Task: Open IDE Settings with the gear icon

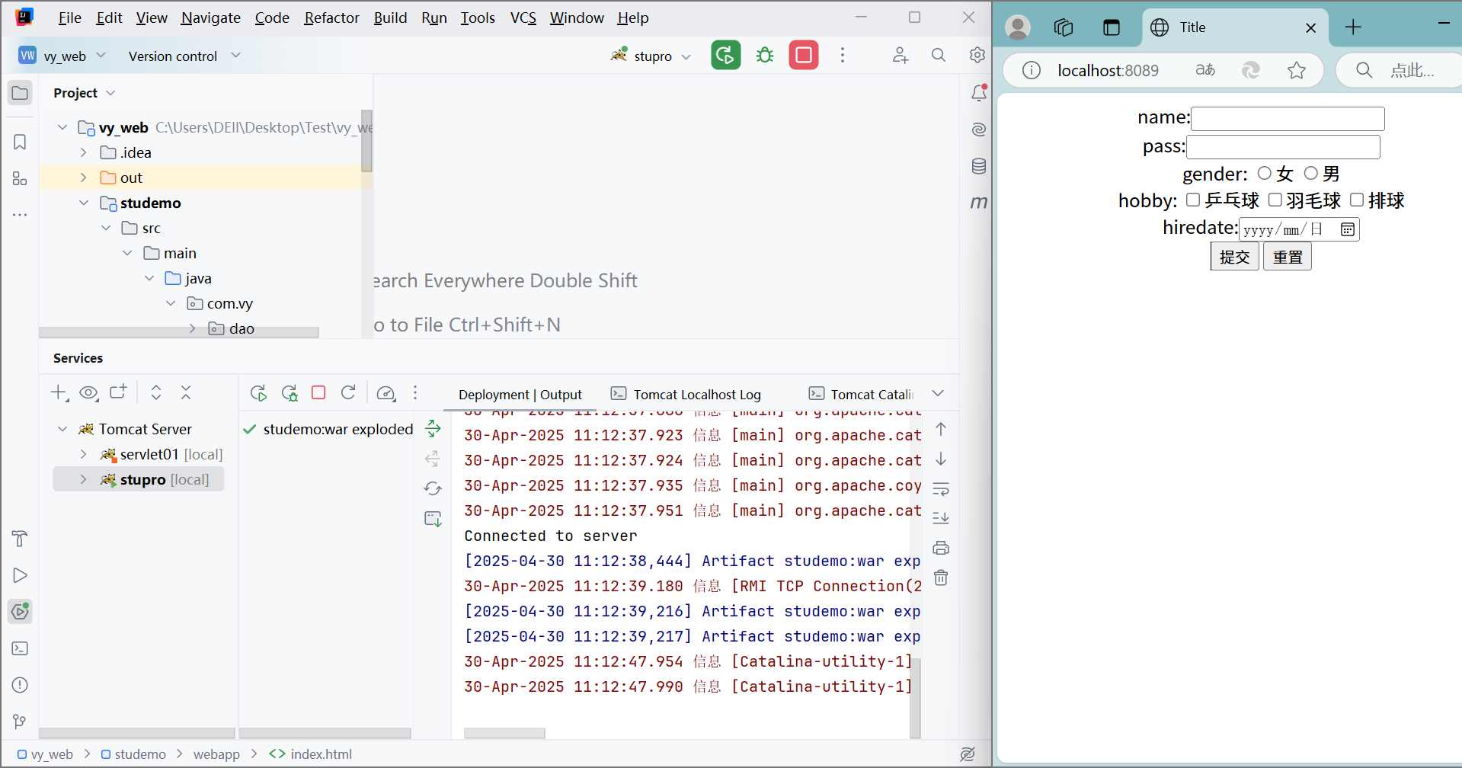Action: (x=977, y=55)
